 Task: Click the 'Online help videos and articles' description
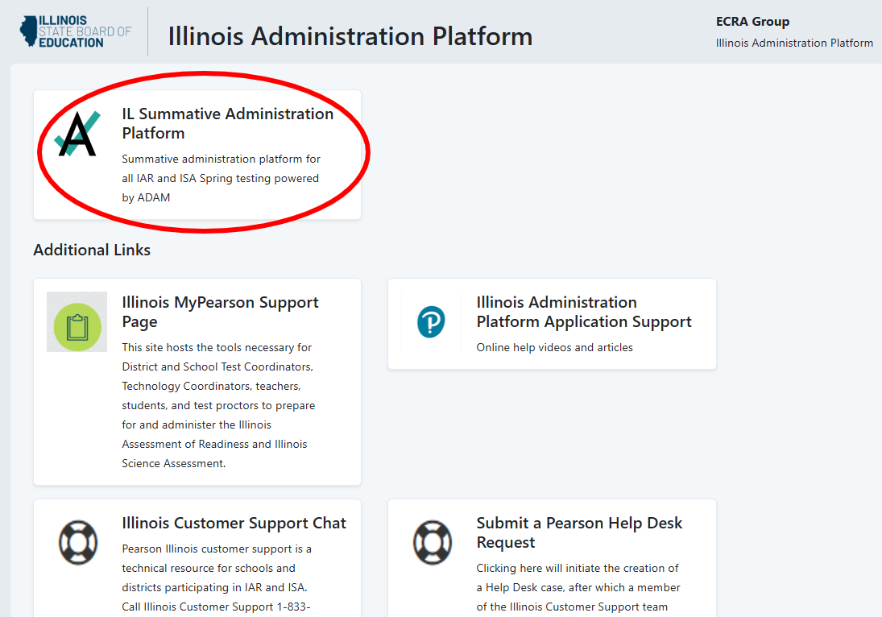coord(555,348)
